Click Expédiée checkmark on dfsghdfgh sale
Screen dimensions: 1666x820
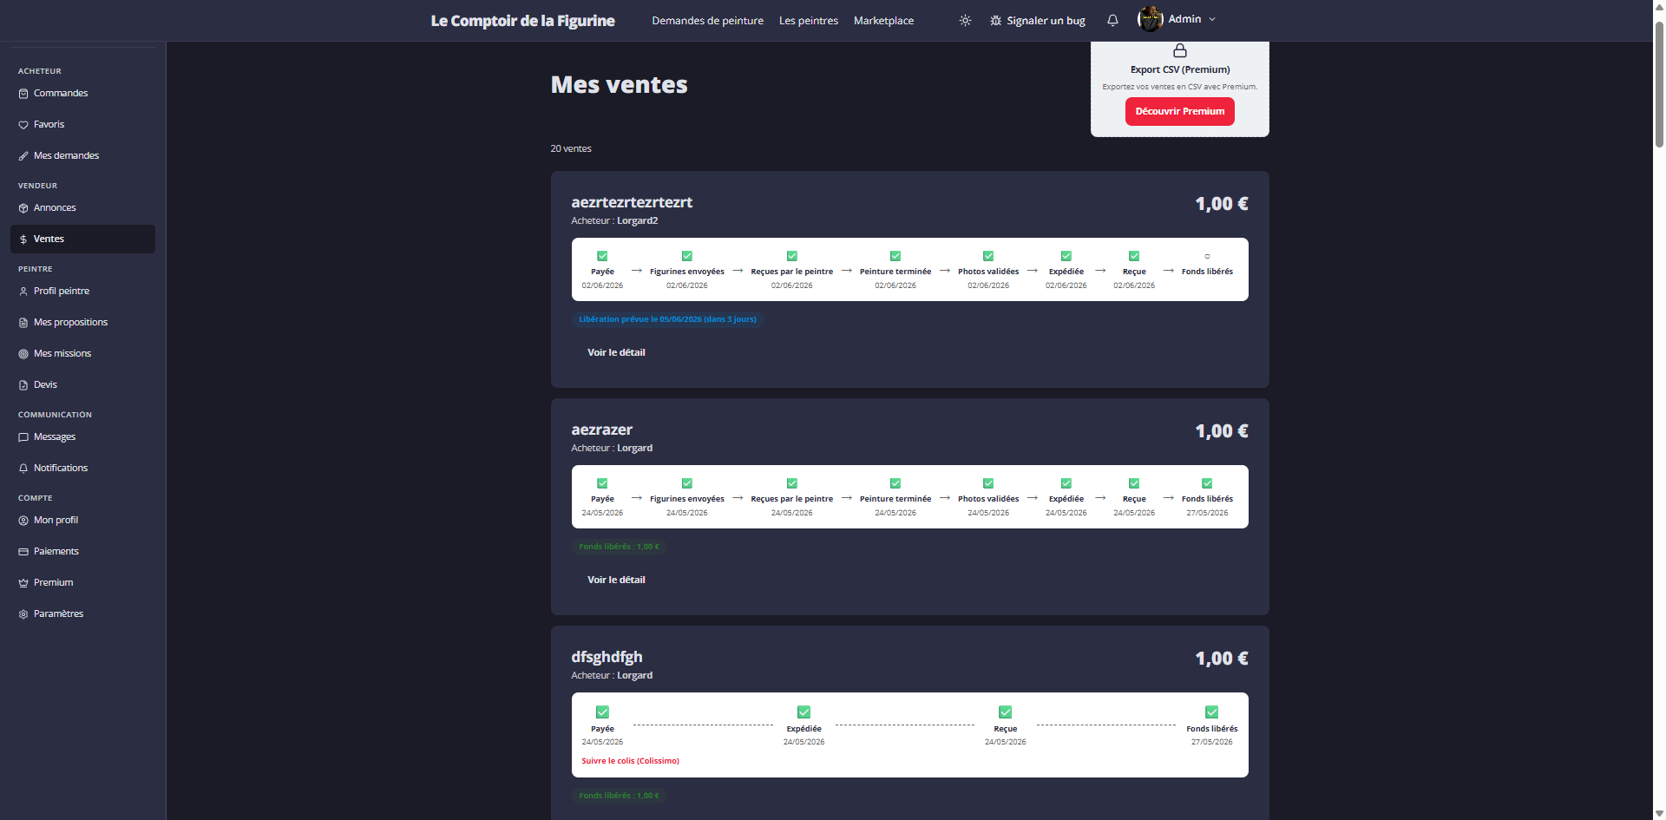(x=803, y=712)
